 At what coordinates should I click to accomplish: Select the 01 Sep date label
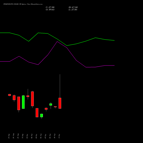(27, 136)
